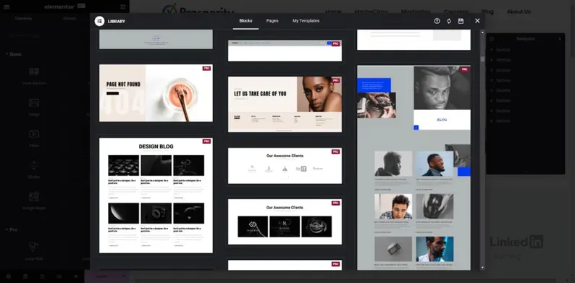Sync the template library

[449, 21]
